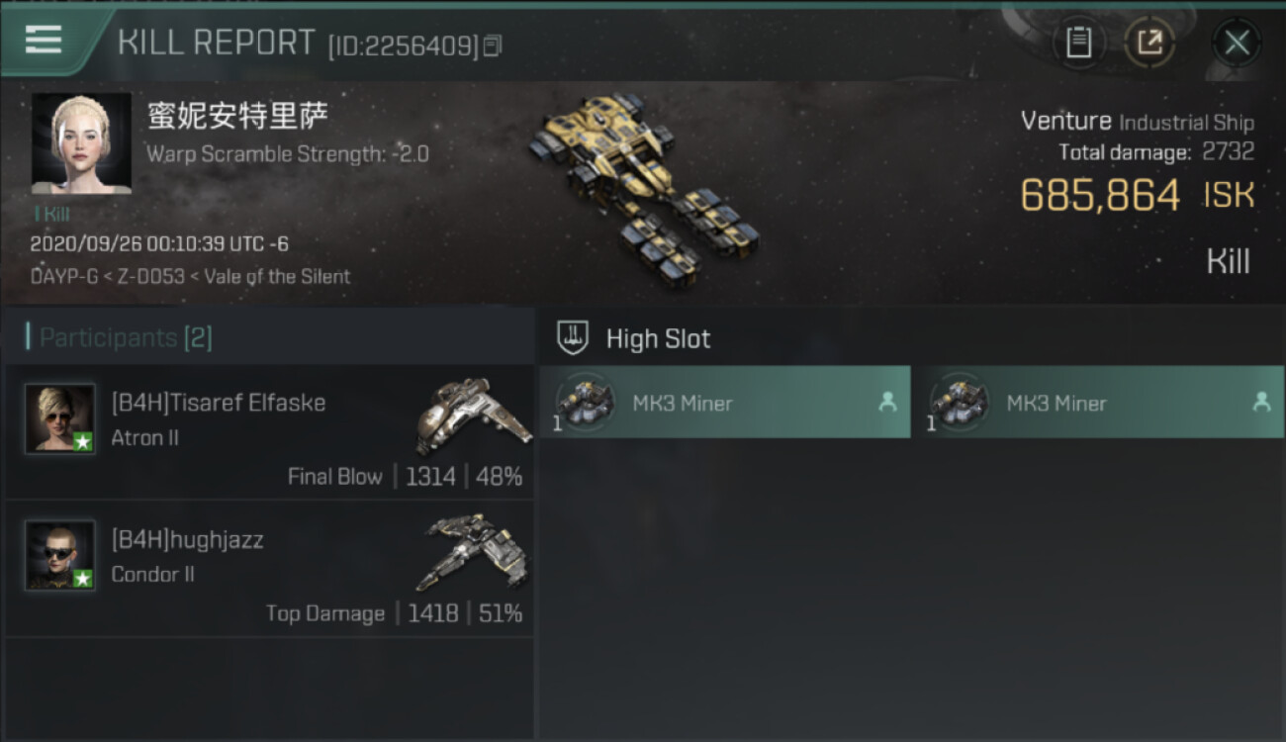The height and width of the screenshot is (742, 1286).
Task: Copy the kill report ID icon
Action: 493,46
